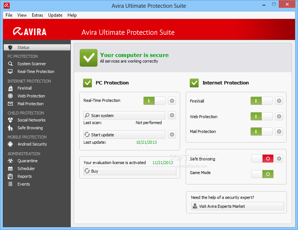Screen dimensions: 298x230
Task: Toggle the Game Mode switch
Action: point(262,174)
